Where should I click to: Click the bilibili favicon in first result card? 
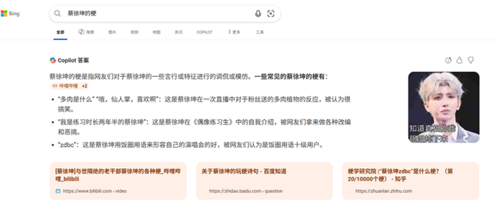(x=58, y=191)
